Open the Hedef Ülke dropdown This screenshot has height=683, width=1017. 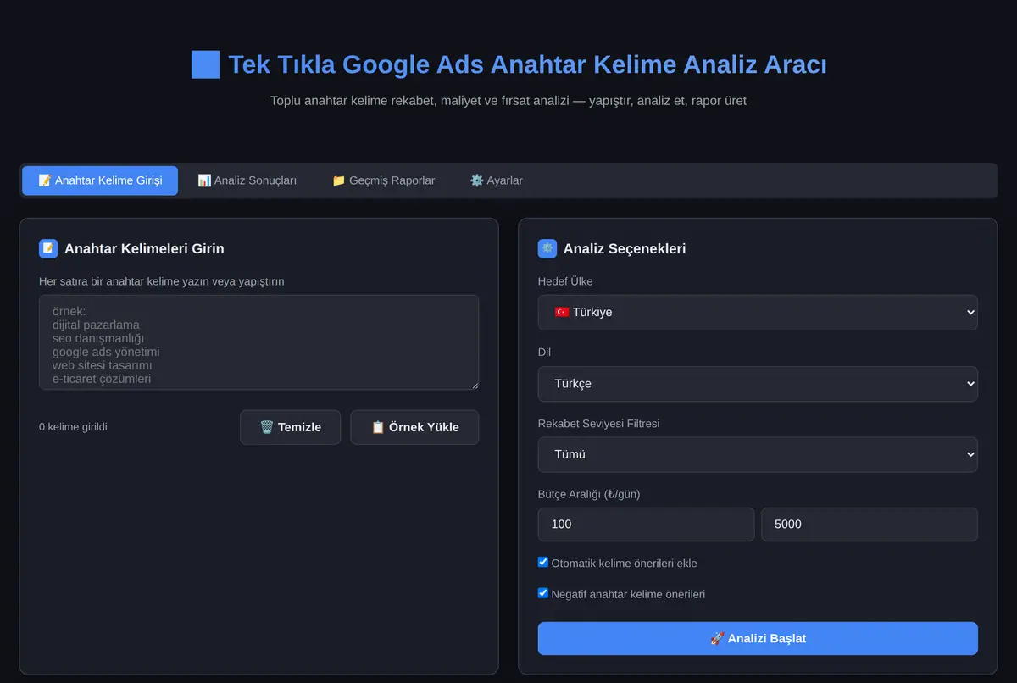click(x=758, y=312)
